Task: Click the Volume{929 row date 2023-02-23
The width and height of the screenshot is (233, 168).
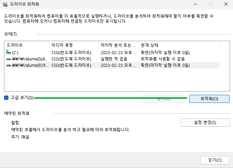Action: tap(118, 65)
